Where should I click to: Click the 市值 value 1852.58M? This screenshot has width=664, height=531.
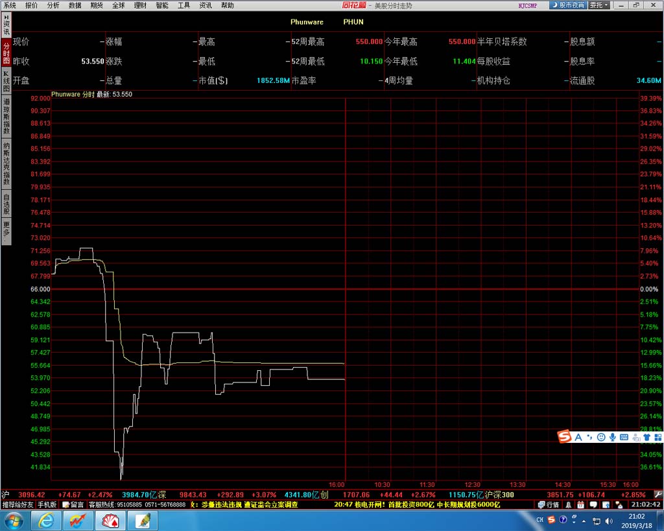click(x=273, y=80)
